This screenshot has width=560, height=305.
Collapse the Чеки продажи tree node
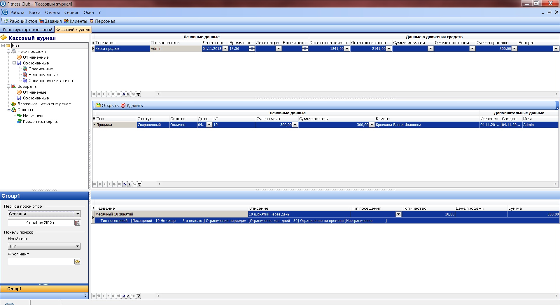click(x=9, y=51)
